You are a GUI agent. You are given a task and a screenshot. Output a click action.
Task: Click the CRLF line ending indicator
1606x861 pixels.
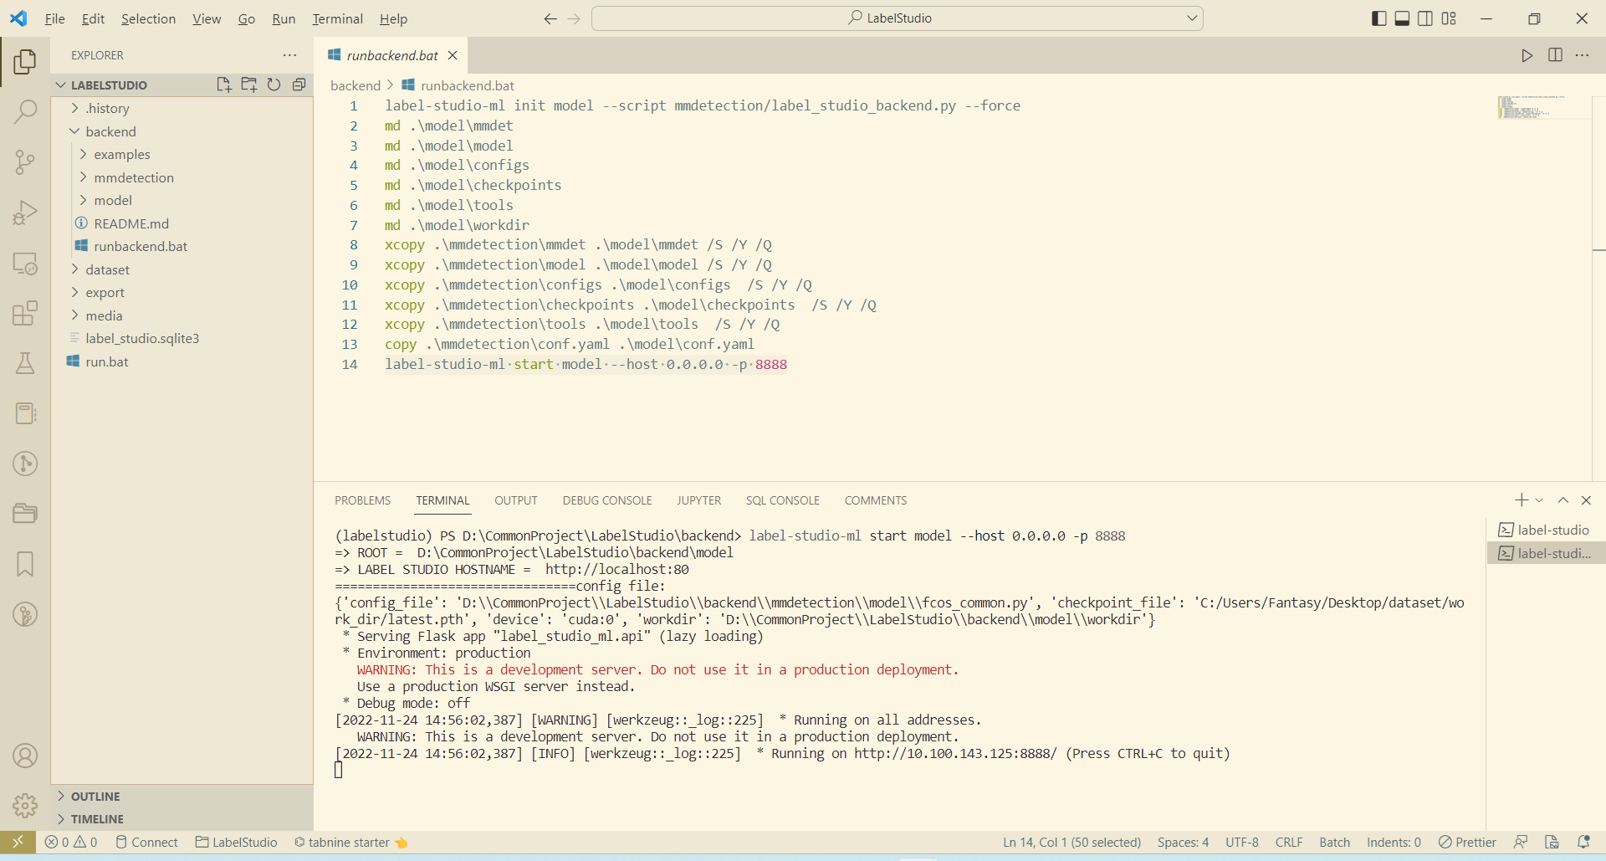point(1289,843)
